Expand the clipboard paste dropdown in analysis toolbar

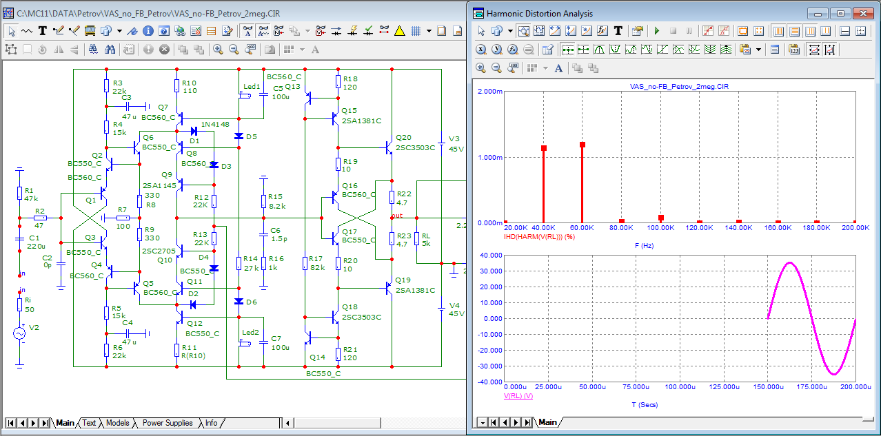[x=759, y=49]
